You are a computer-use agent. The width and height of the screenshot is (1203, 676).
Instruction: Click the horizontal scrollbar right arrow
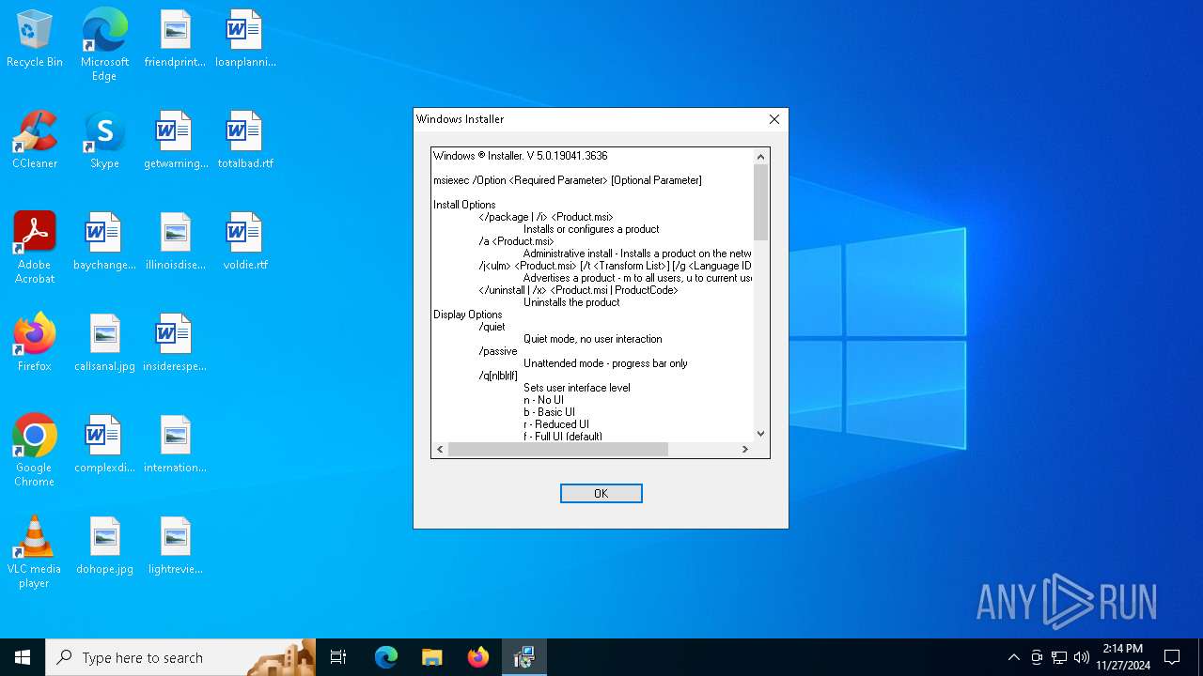click(745, 450)
